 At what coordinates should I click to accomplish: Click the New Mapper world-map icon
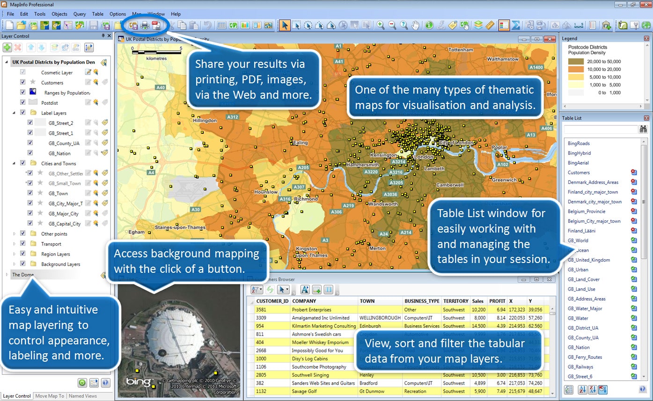(x=234, y=25)
